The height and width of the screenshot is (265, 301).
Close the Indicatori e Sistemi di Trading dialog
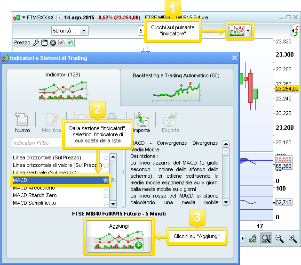(234, 58)
